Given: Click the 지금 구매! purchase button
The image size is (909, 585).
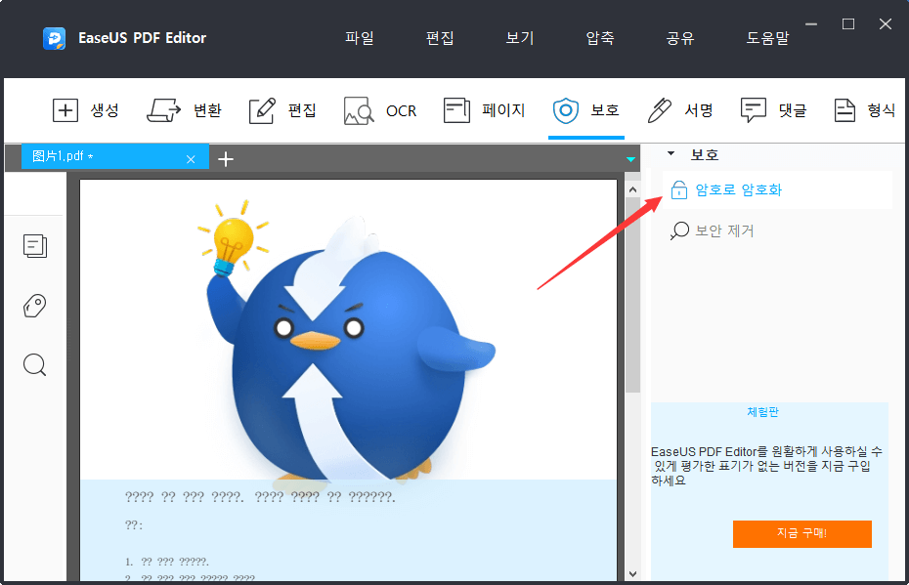Looking at the screenshot, I should coord(801,534).
